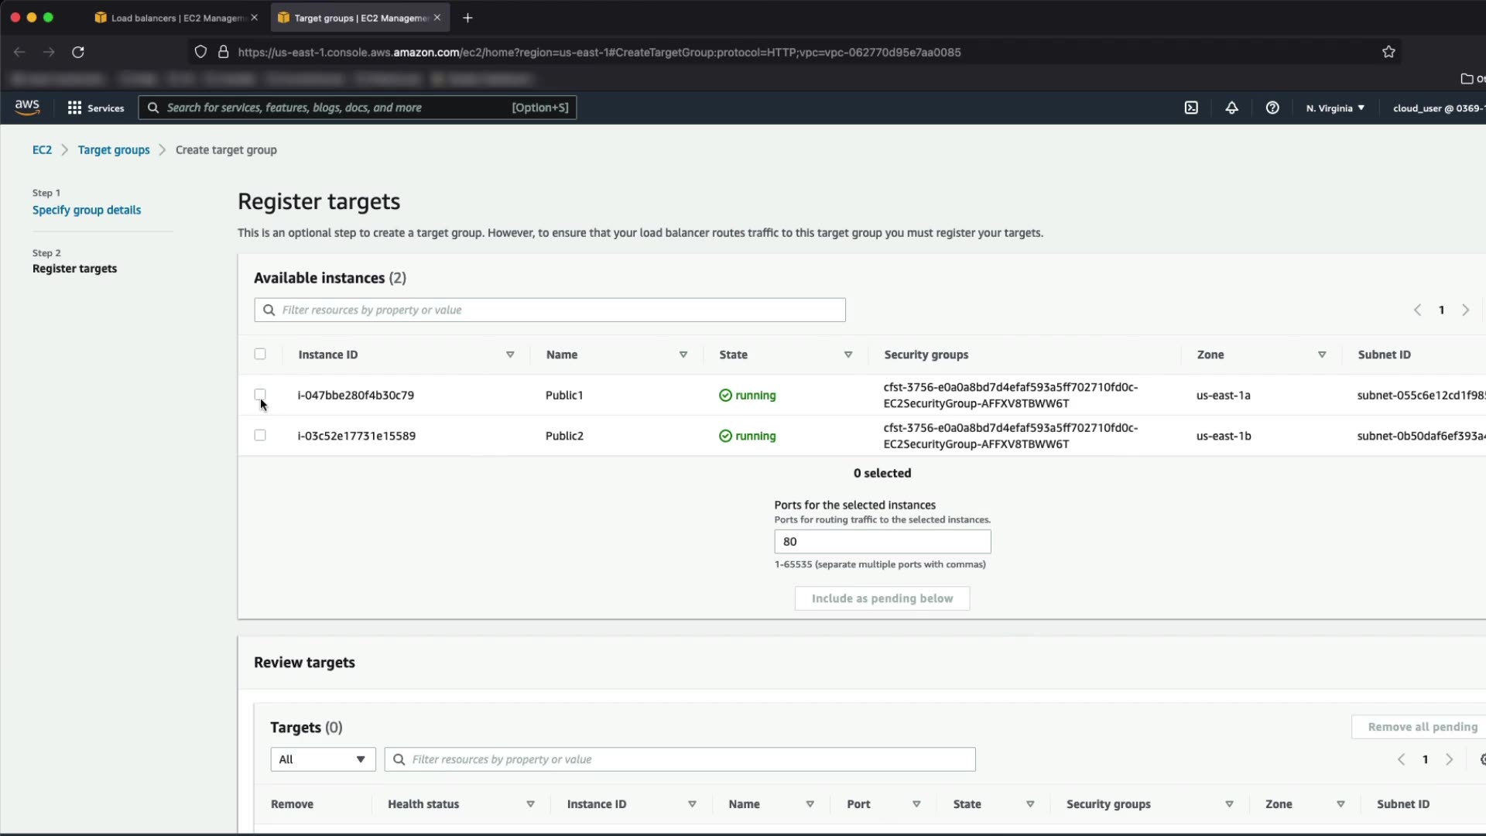Reload the page with browser refresh icon
The image size is (1486, 836).
click(x=78, y=52)
